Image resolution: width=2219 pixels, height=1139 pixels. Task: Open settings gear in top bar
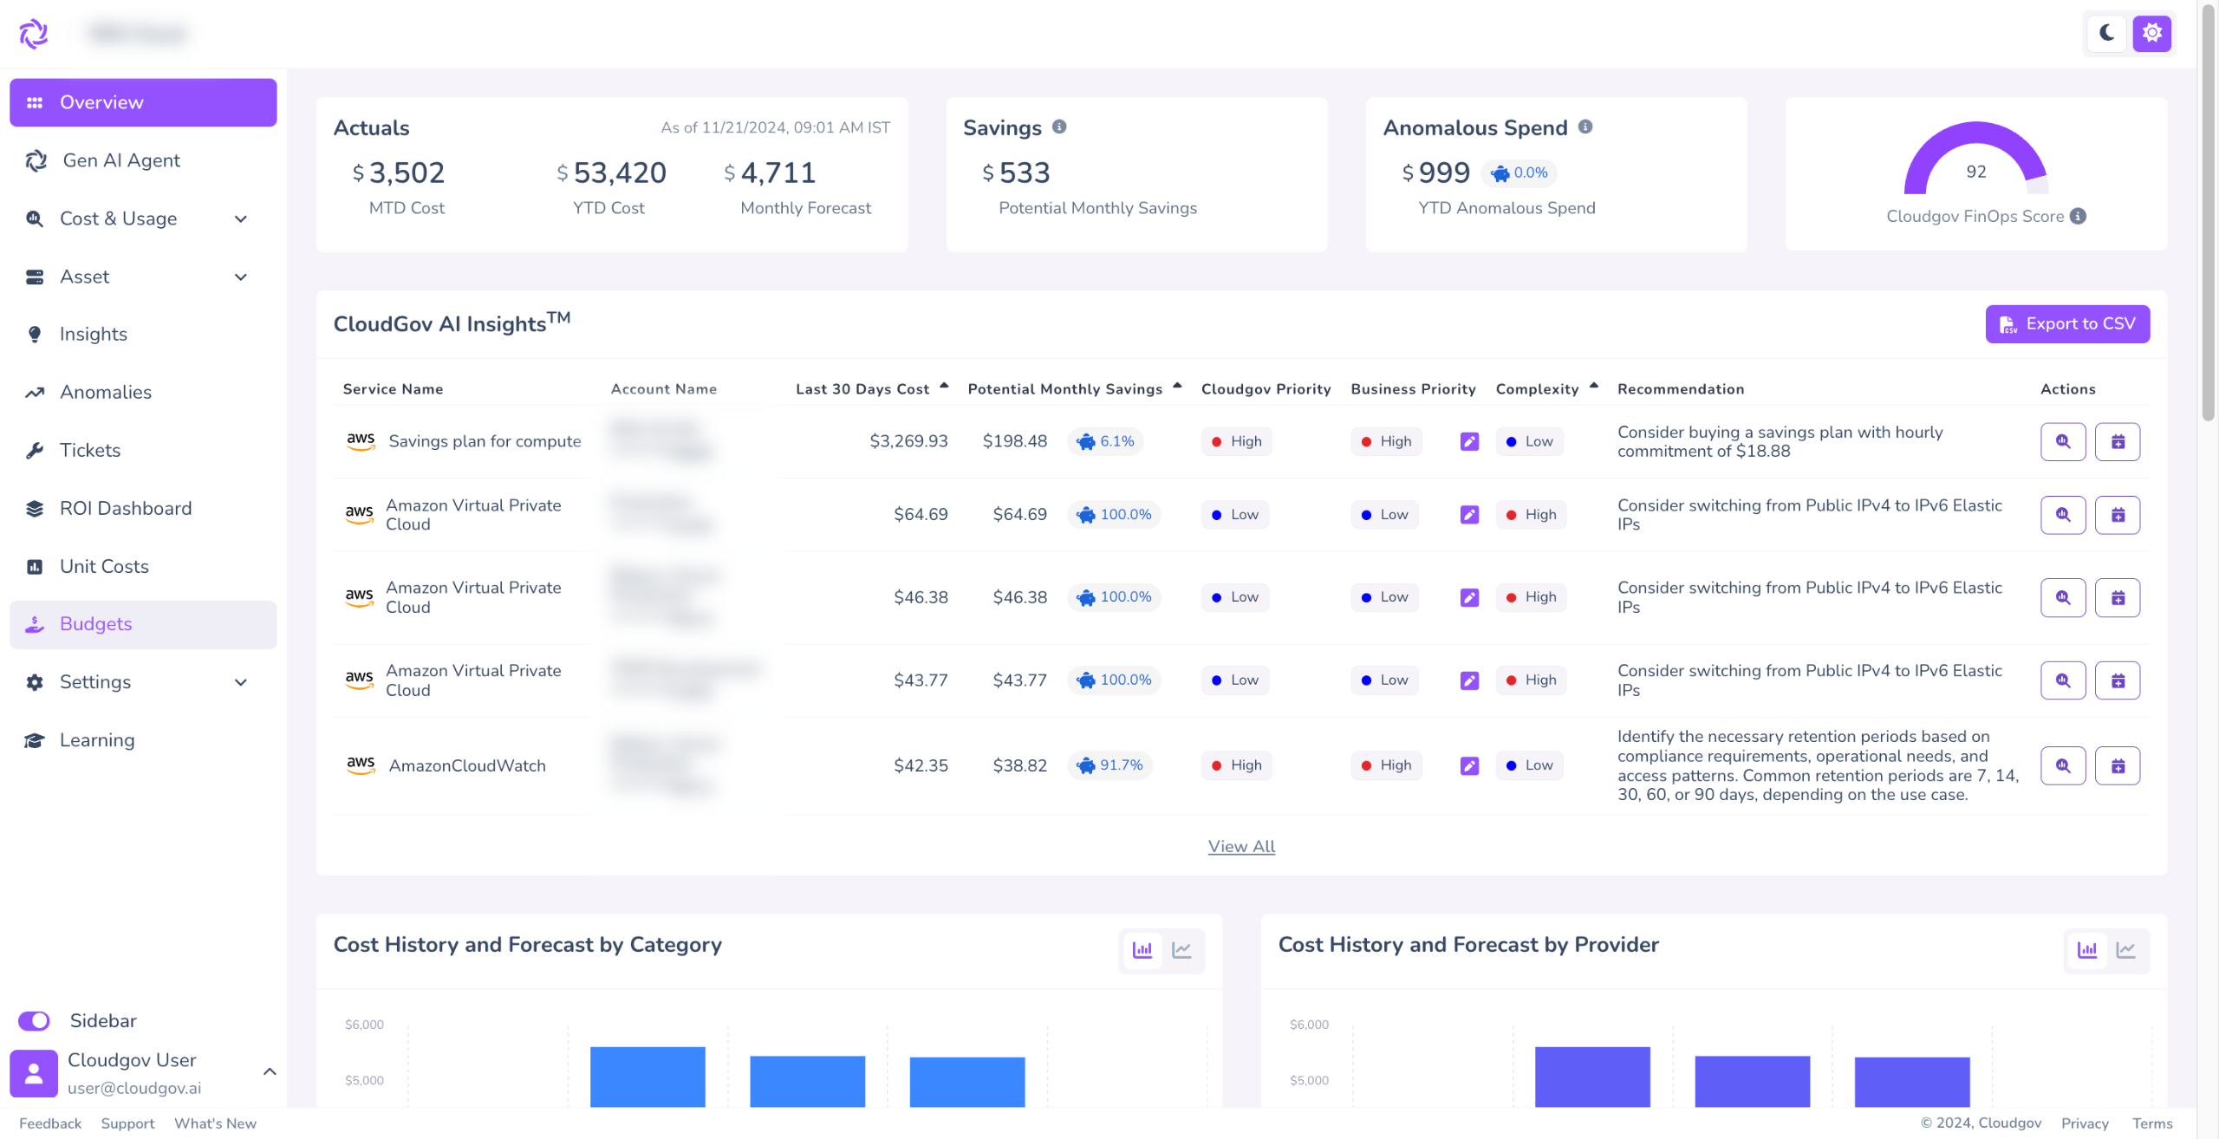coord(2151,34)
